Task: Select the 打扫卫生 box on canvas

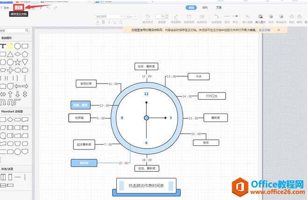Action: pos(212,96)
